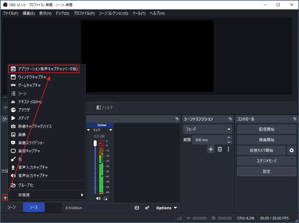Switch to the シーン tab
299x223 pixels.
pyautogui.click(x=11, y=207)
